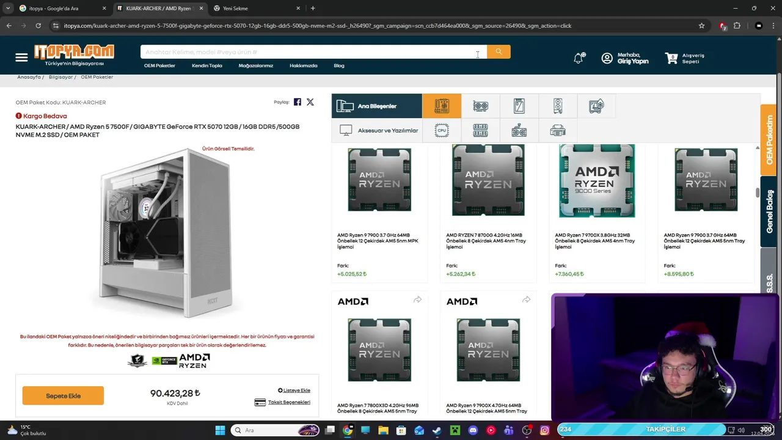
Task: Select the AMD Ryzen 9 7900 MPK processor
Action: (x=379, y=214)
